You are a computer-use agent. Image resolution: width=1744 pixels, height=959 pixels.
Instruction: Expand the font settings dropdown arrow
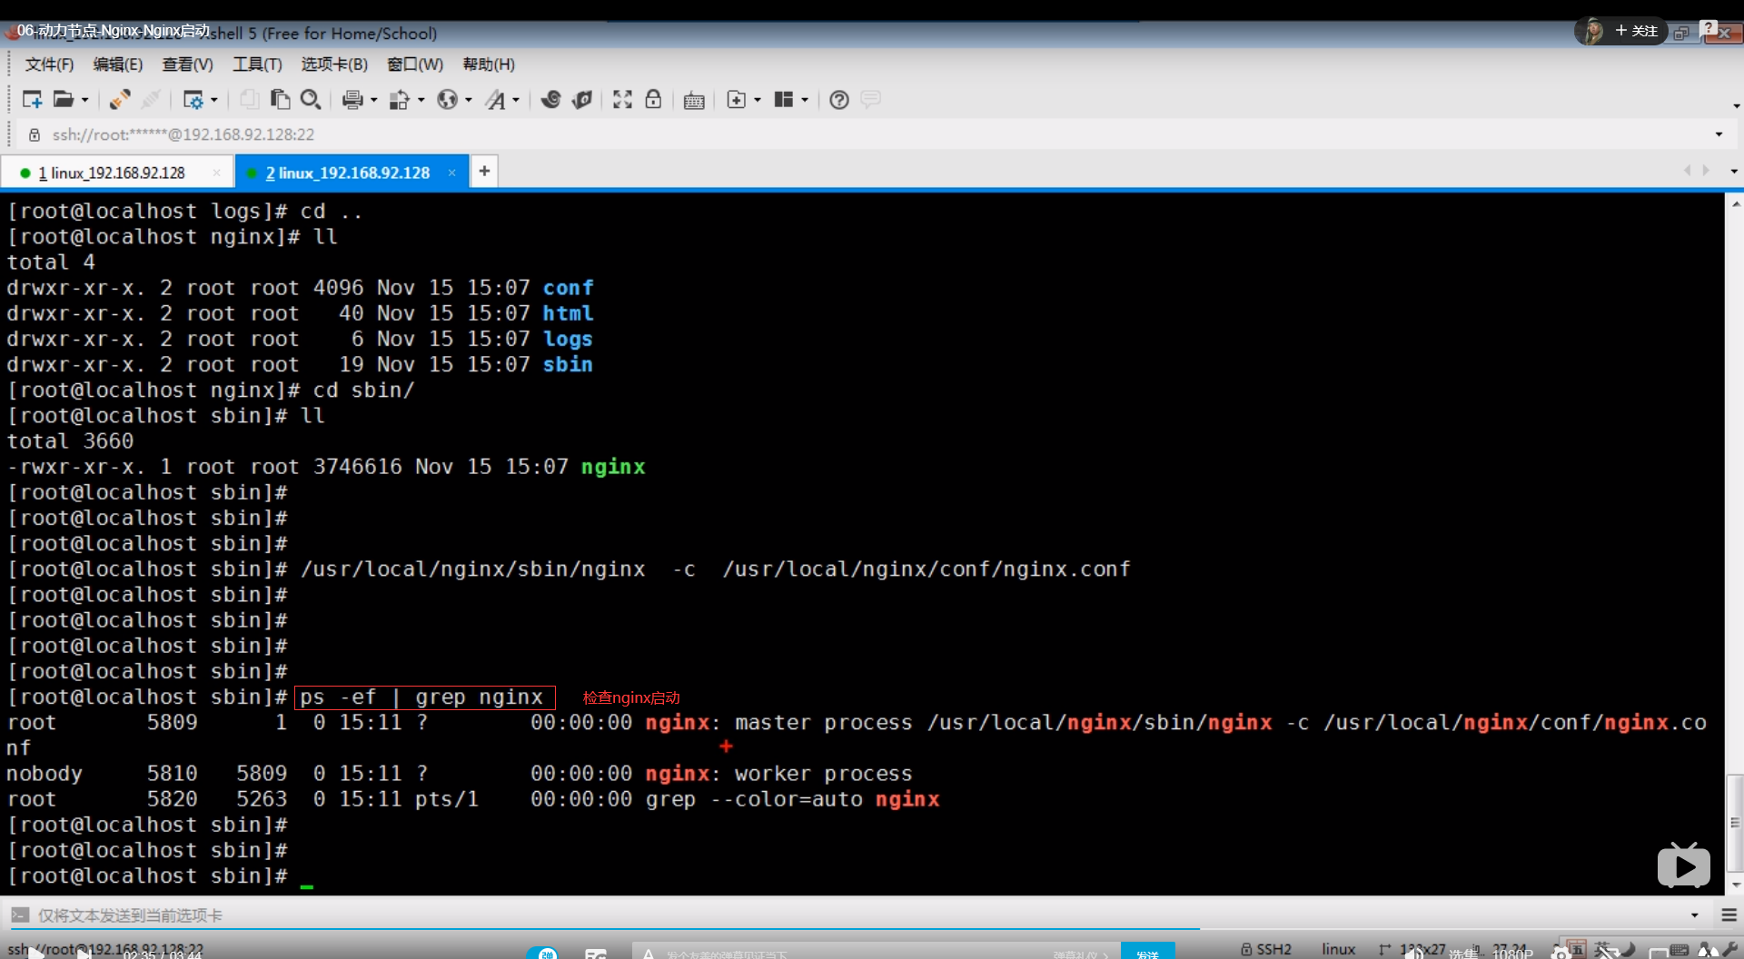tap(516, 100)
